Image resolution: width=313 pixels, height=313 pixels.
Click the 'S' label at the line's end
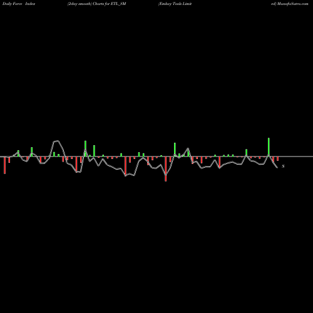click(283, 167)
